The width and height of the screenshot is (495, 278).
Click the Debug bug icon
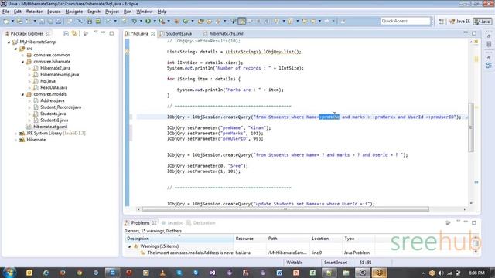[x=135, y=21]
